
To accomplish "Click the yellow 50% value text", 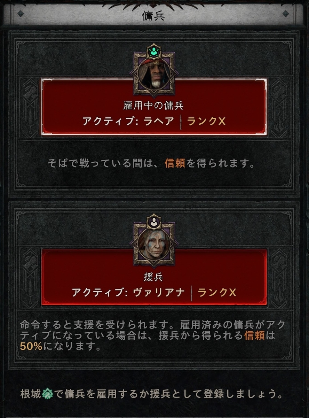I will [31, 347].
